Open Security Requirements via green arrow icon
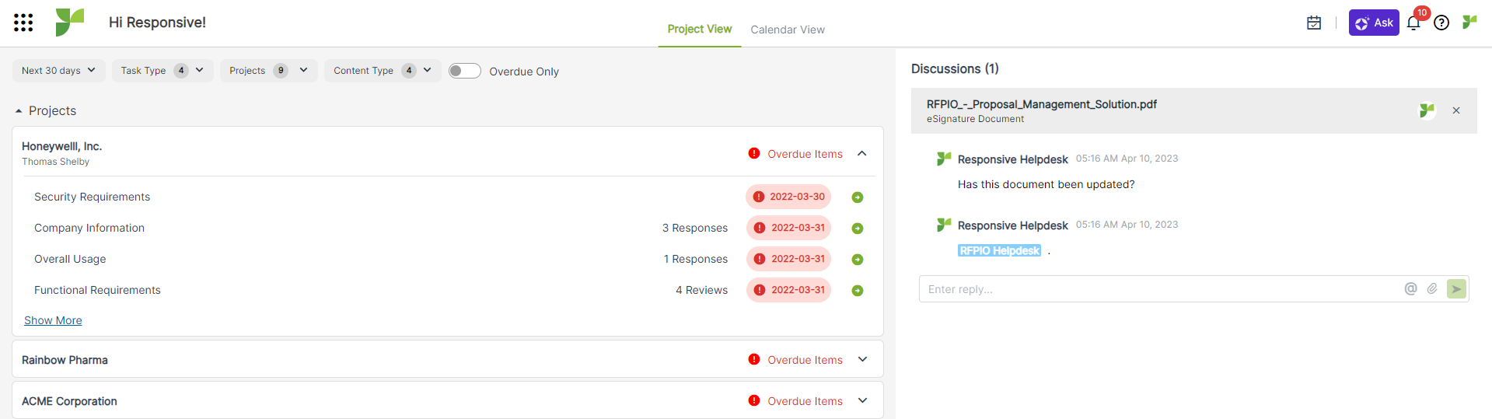This screenshot has height=419, width=1492. 858,197
